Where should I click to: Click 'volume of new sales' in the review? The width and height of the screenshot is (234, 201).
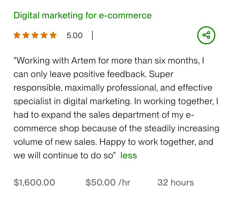(x=55, y=142)
